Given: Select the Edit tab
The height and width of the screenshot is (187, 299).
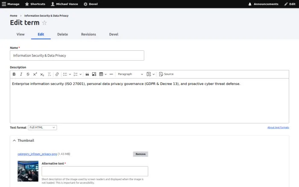Looking at the screenshot, I should click(41, 34).
